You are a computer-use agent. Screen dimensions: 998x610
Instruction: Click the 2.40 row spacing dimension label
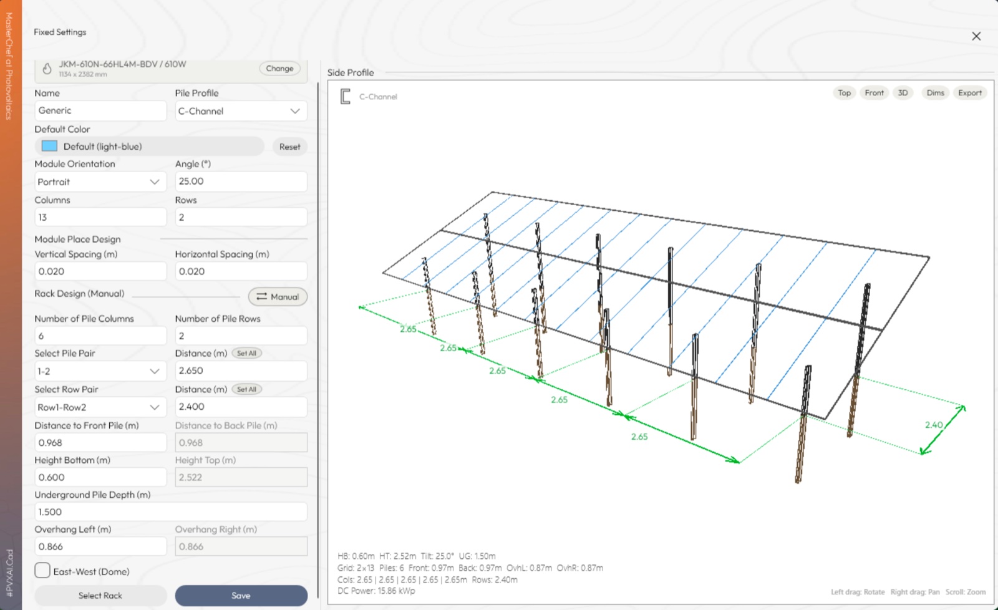coord(934,425)
